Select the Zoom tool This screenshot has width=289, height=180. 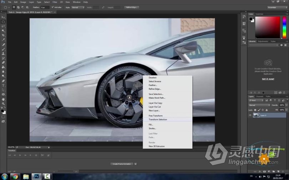pos(3,104)
